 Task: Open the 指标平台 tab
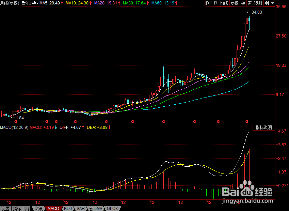[21, 209]
